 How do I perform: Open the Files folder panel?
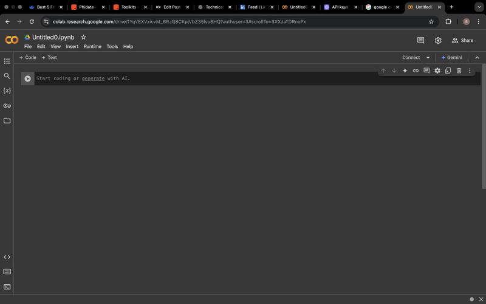[x=7, y=120]
